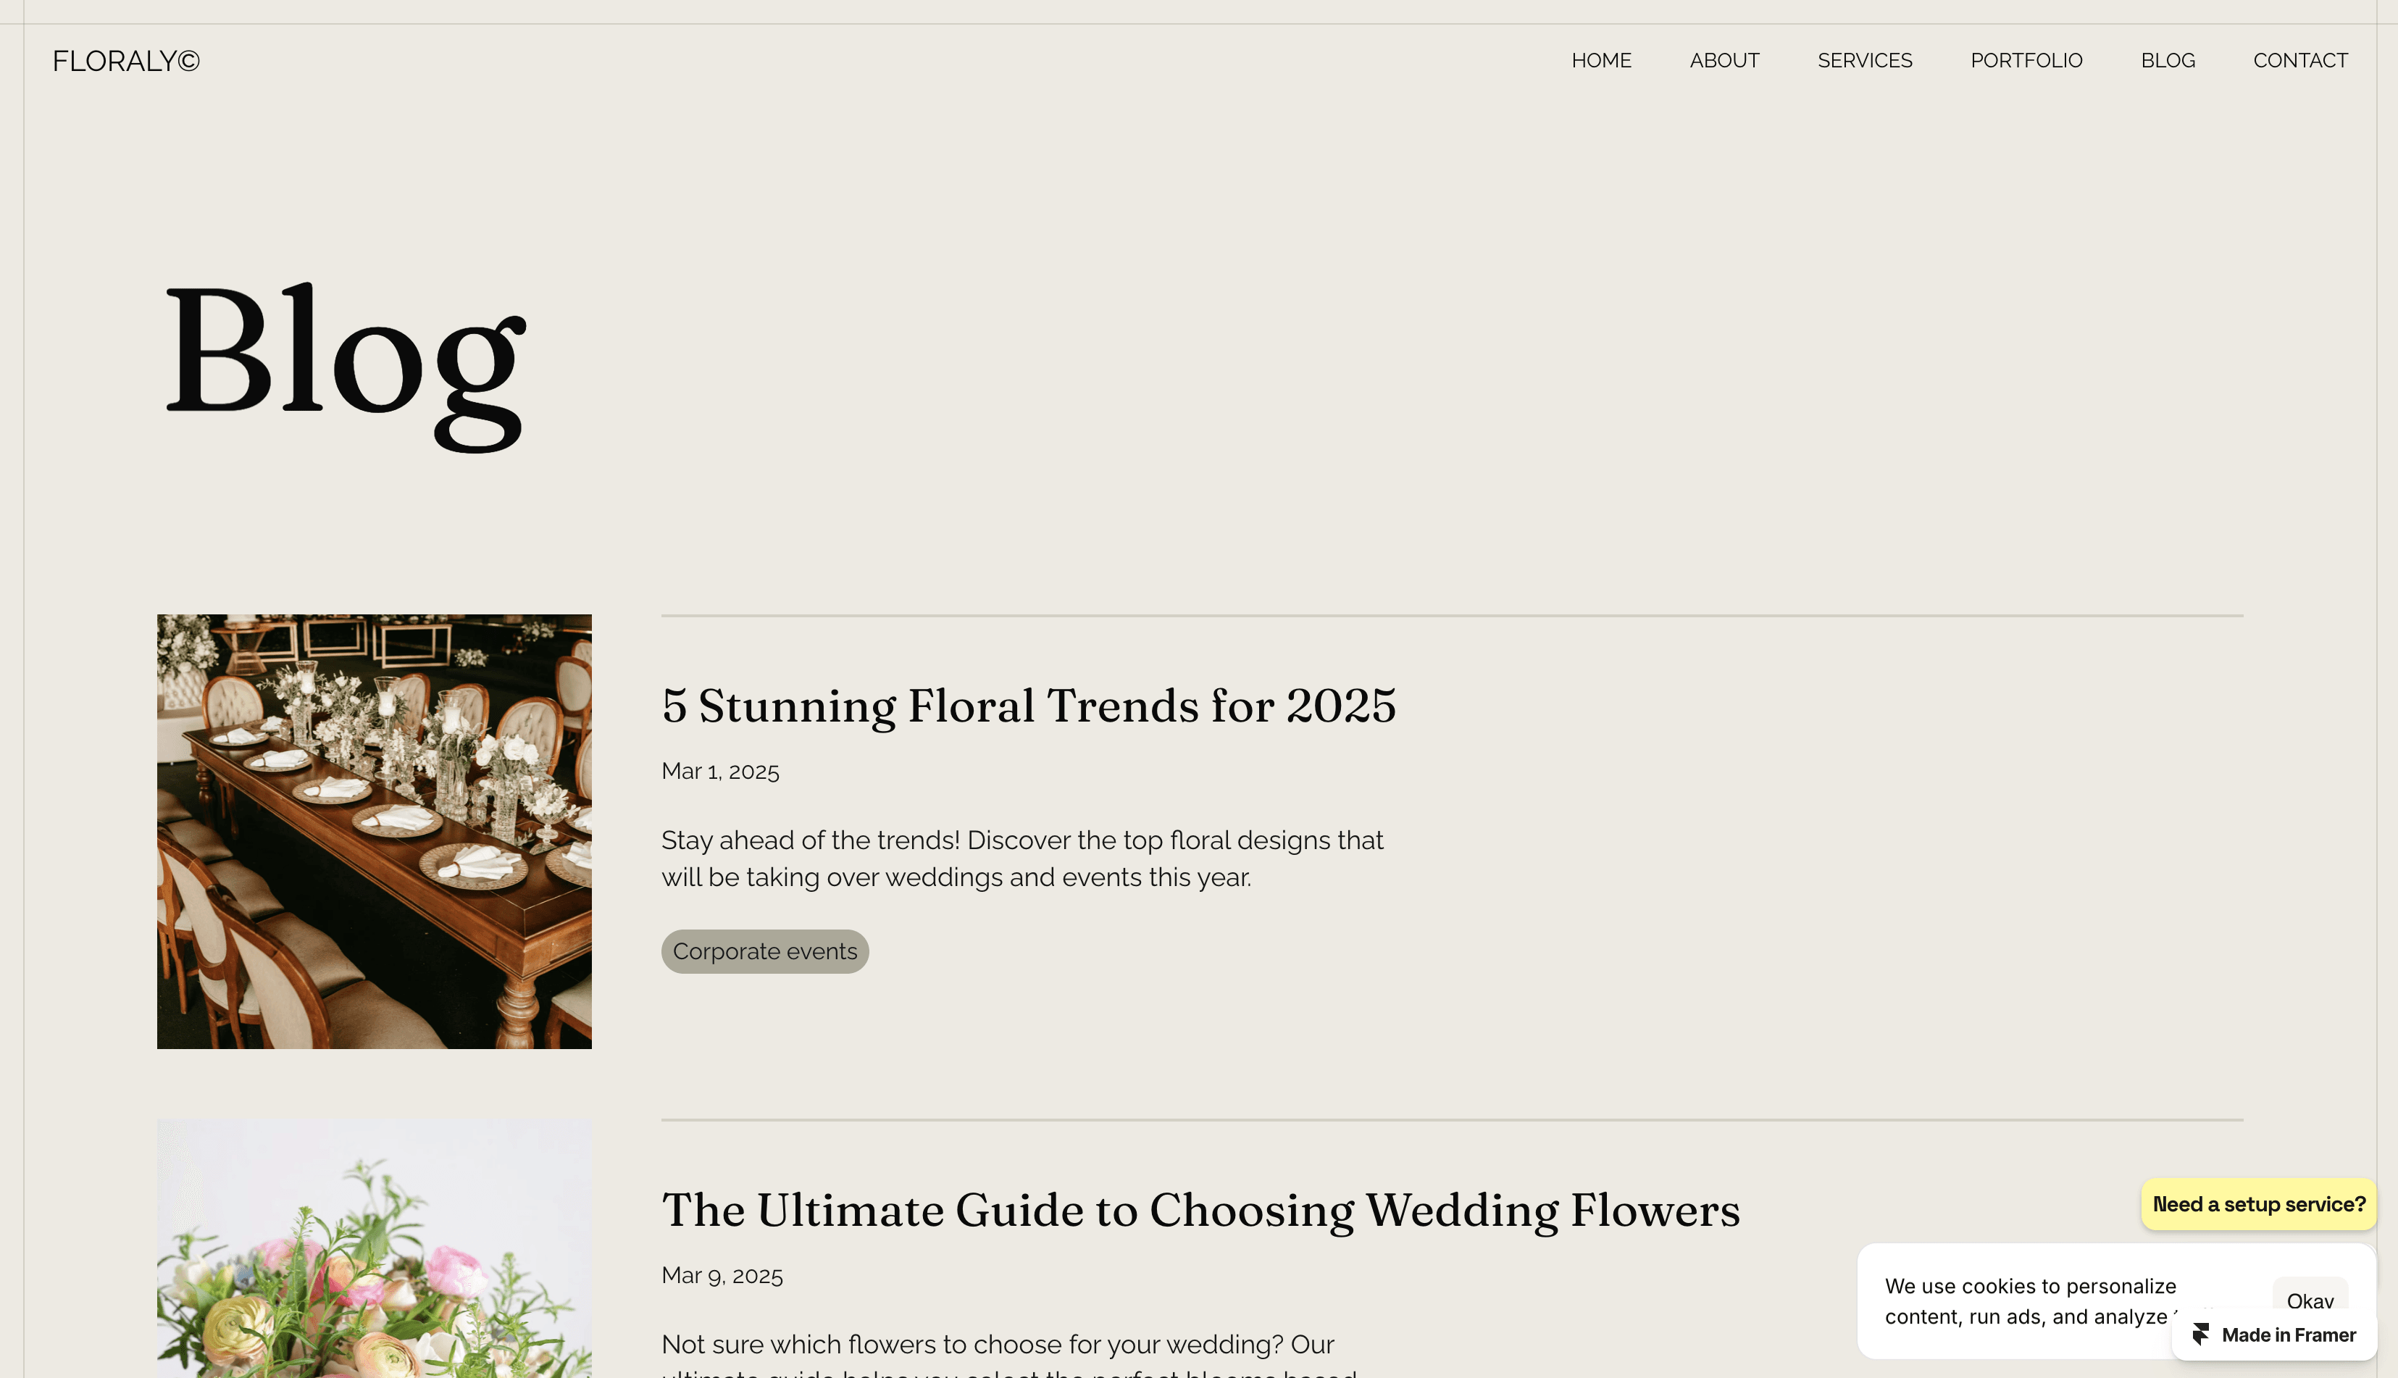Select SERVICES in the top navigation
This screenshot has height=1378, width=2398.
click(x=1864, y=61)
